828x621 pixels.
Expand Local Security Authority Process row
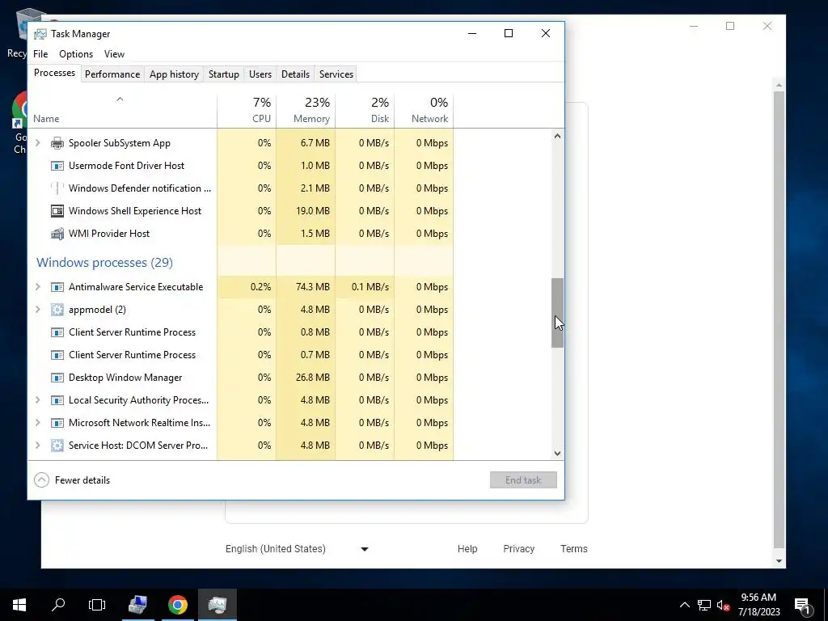(37, 400)
